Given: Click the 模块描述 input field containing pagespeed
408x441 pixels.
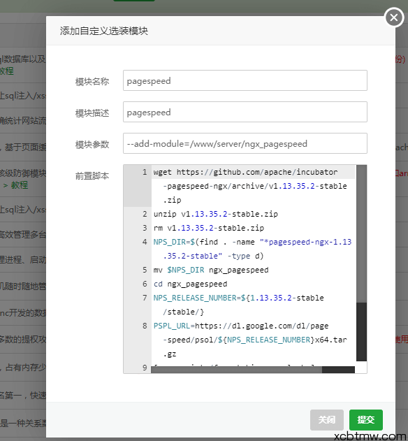Looking at the screenshot, I should tap(245, 112).
